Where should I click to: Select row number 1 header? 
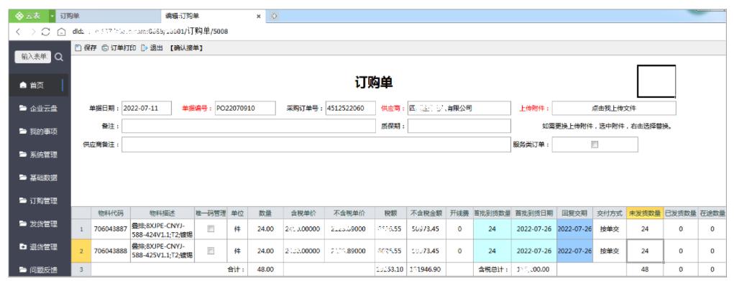(81, 229)
